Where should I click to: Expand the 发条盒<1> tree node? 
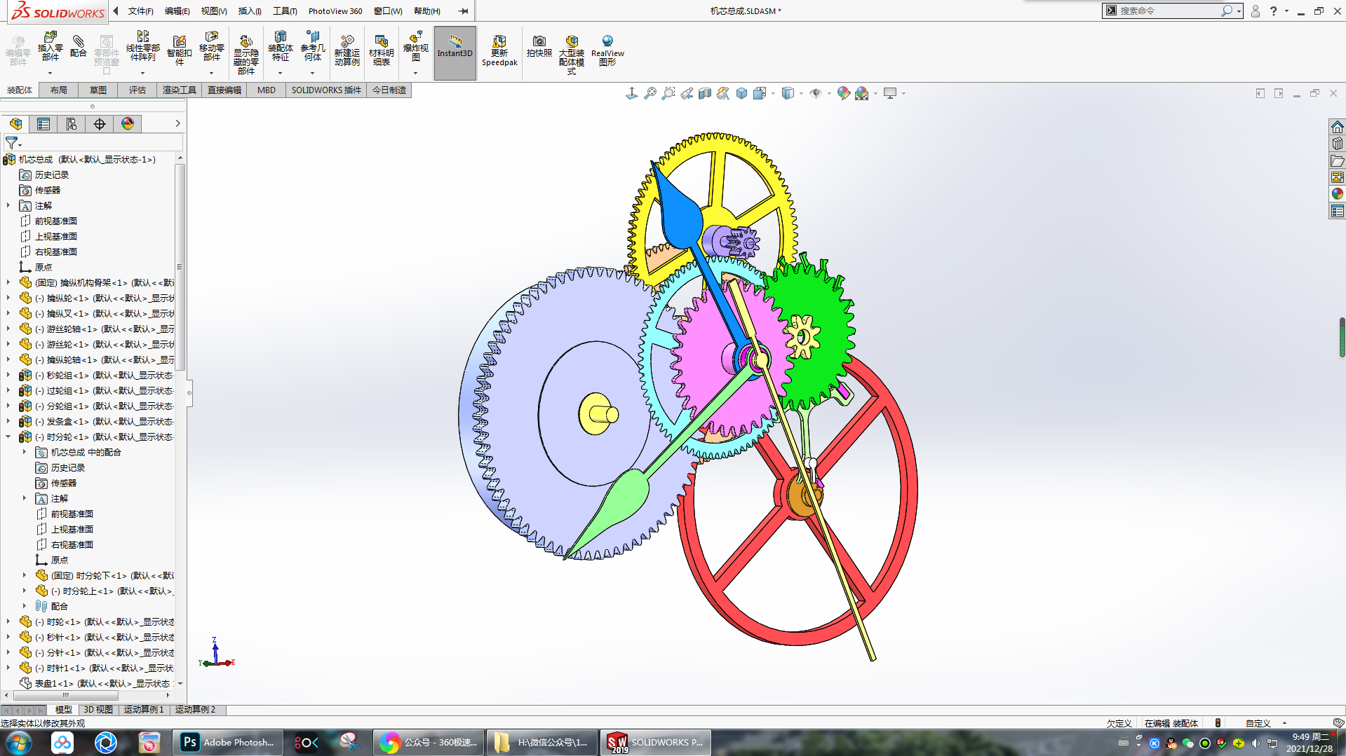tap(8, 422)
